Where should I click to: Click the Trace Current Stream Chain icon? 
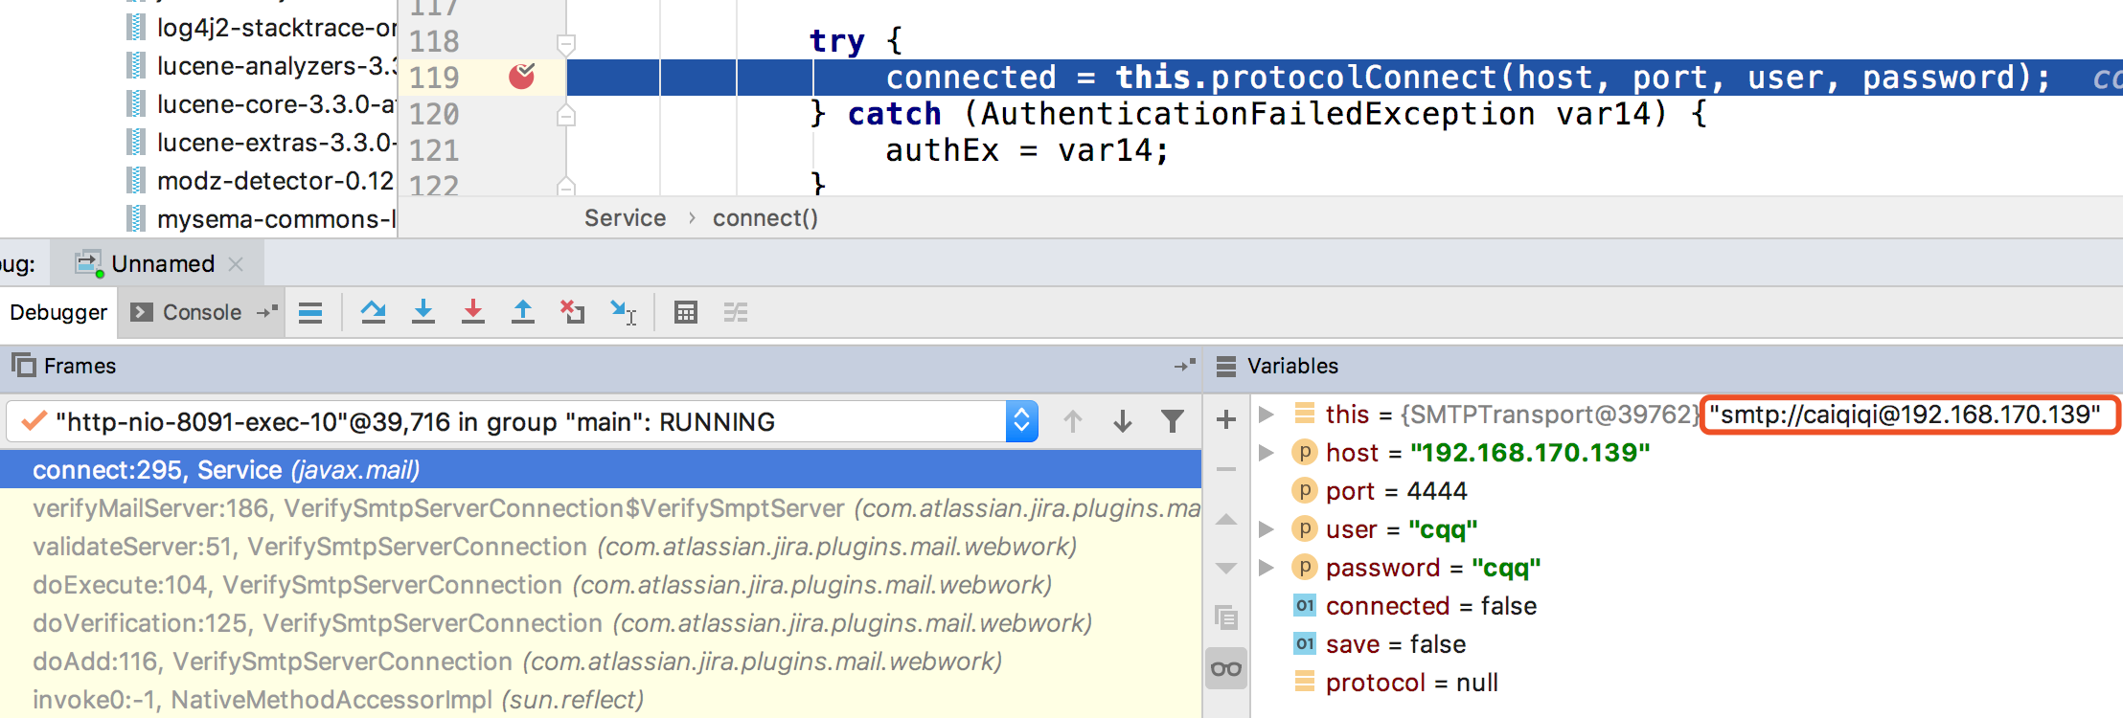[736, 312]
